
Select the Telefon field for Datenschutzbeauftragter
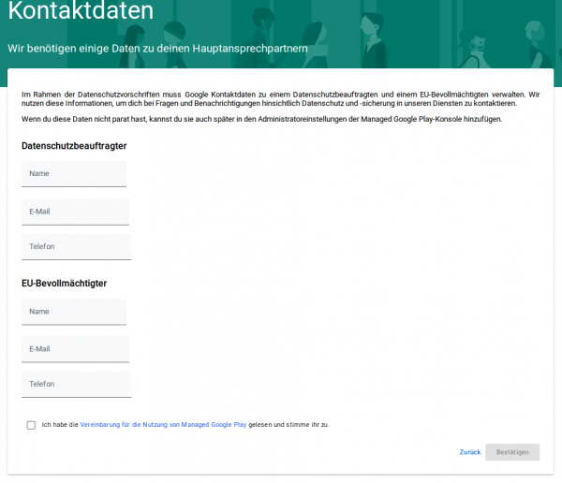coord(76,246)
